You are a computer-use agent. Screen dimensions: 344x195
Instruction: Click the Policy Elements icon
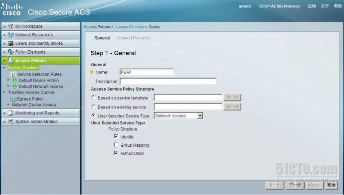click(10, 52)
